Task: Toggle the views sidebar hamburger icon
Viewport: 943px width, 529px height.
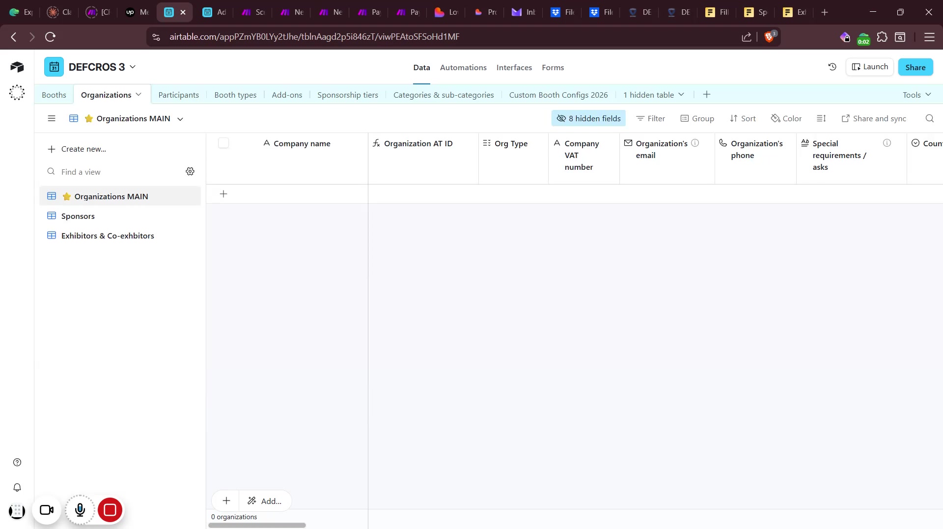Action: (x=52, y=118)
